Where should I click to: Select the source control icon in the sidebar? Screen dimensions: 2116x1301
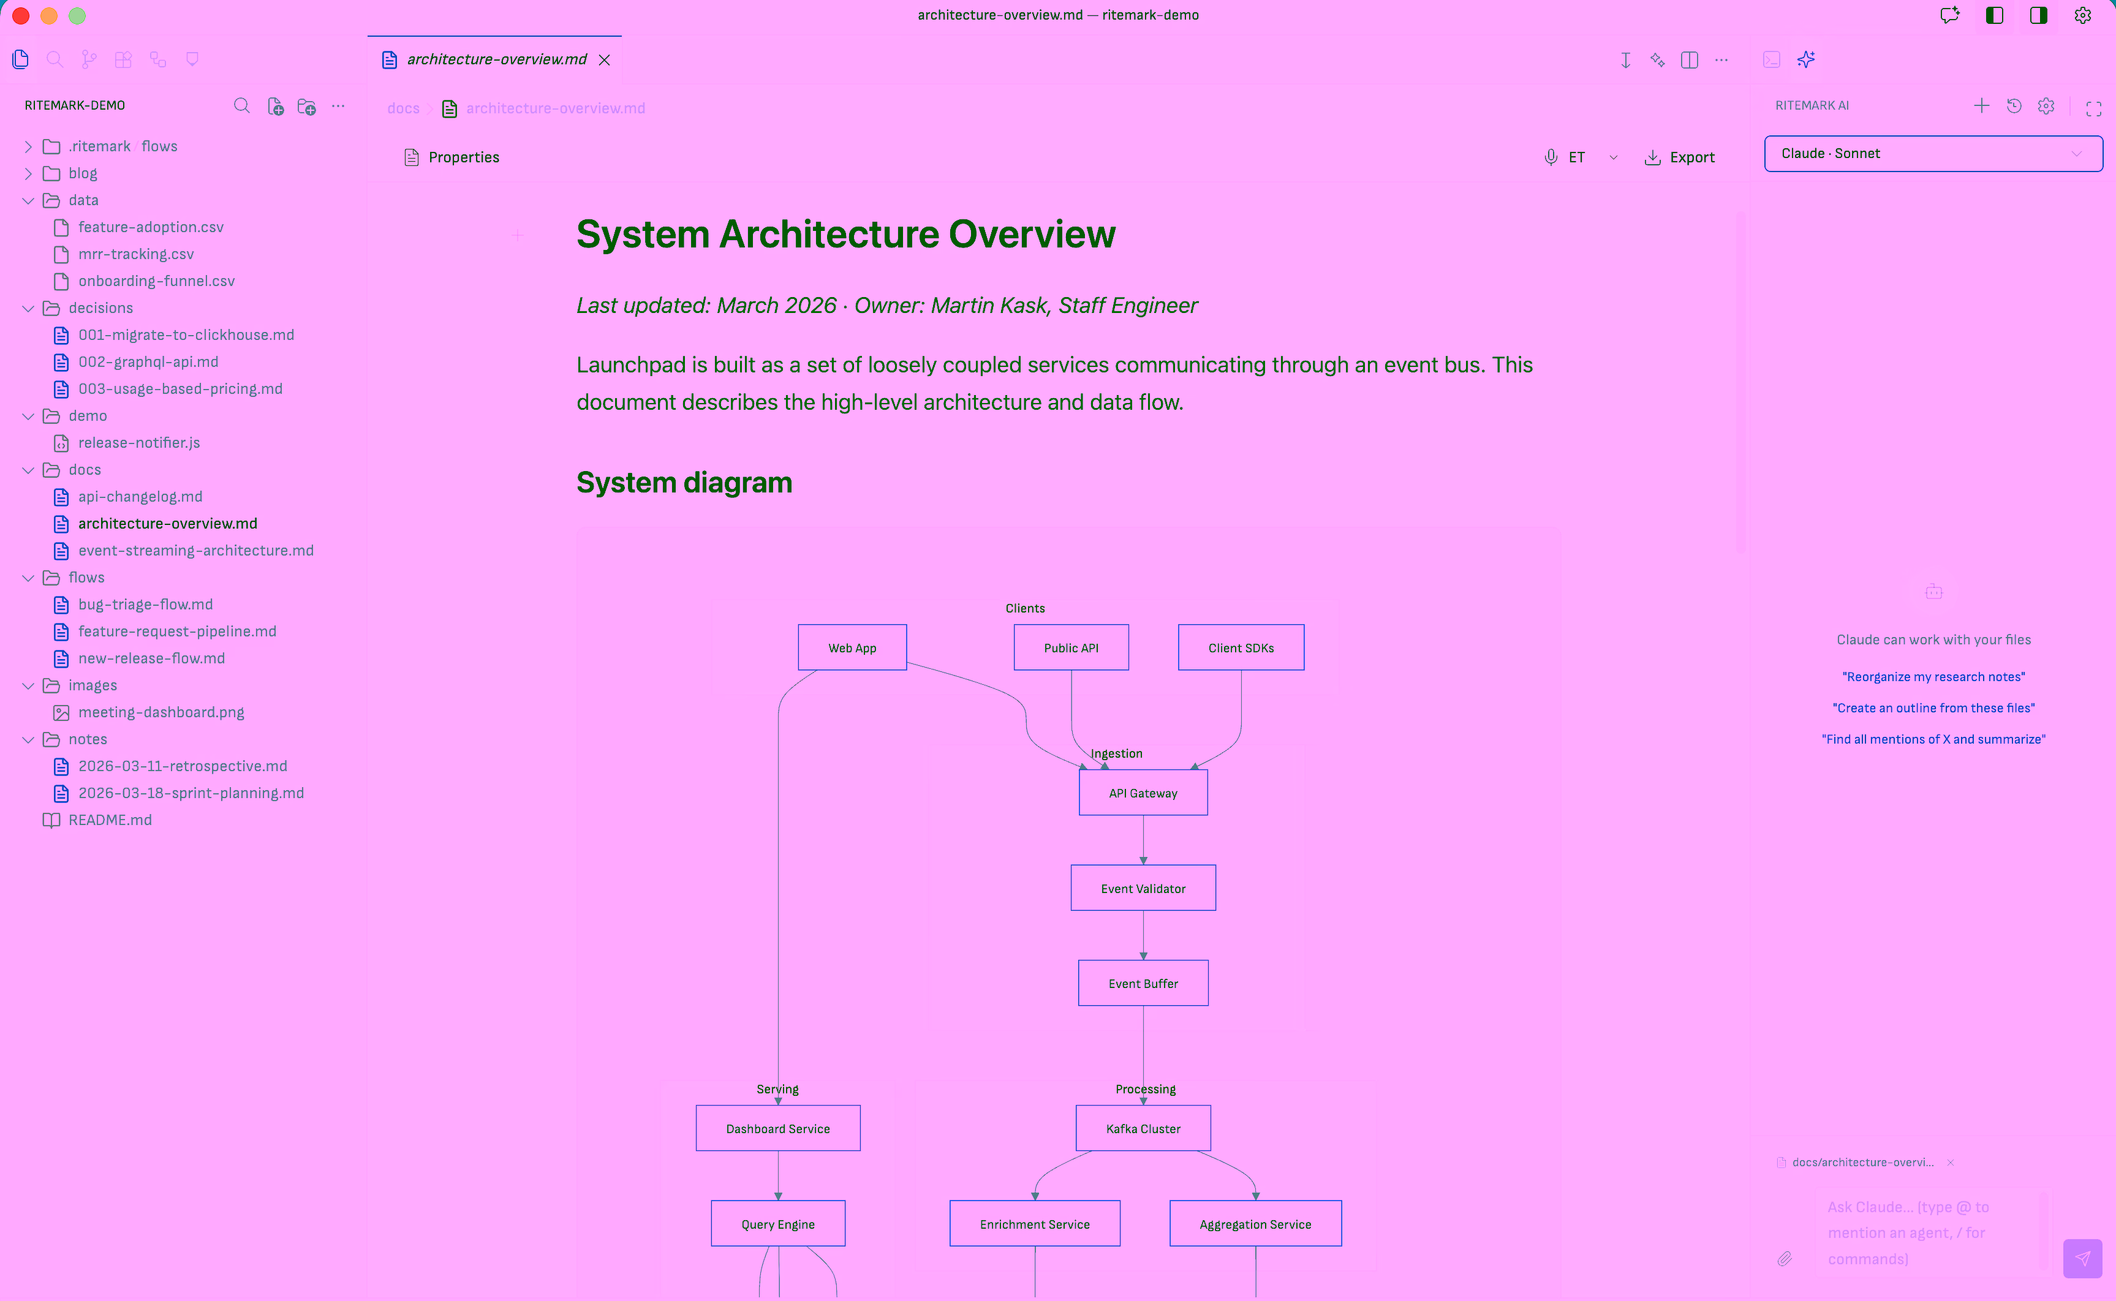pos(89,59)
